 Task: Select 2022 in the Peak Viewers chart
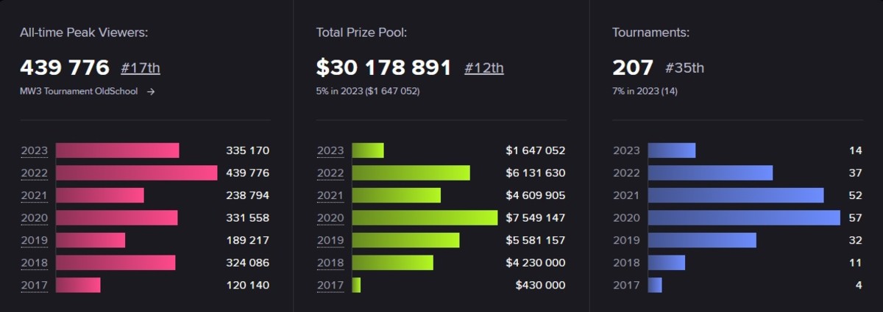[x=34, y=173]
